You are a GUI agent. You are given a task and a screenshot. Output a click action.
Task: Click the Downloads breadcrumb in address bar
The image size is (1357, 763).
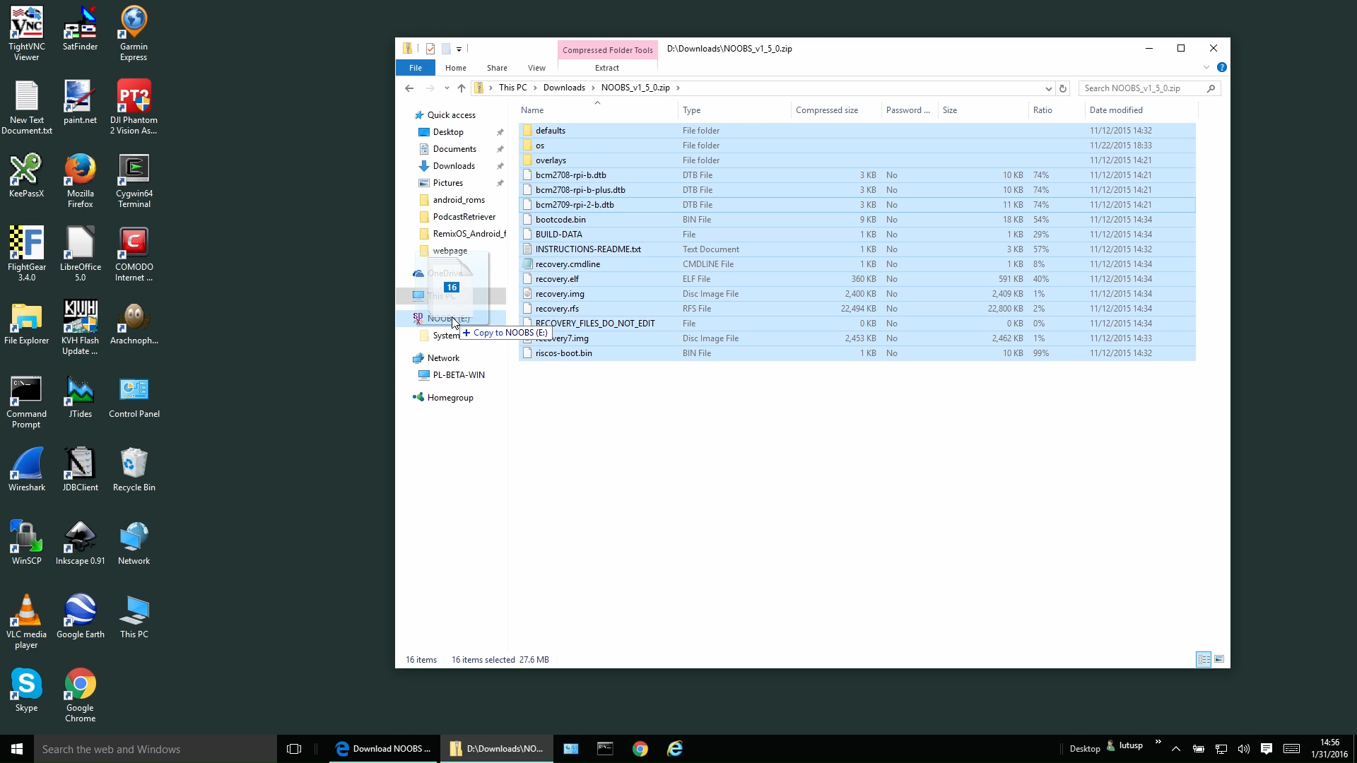coord(564,88)
